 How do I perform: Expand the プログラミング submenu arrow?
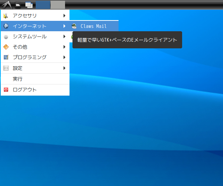(64, 57)
